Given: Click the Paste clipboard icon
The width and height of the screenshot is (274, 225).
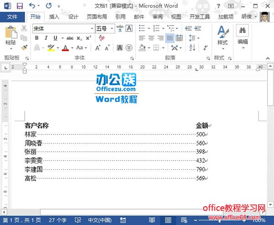Looking at the screenshot, I should point(11,32).
